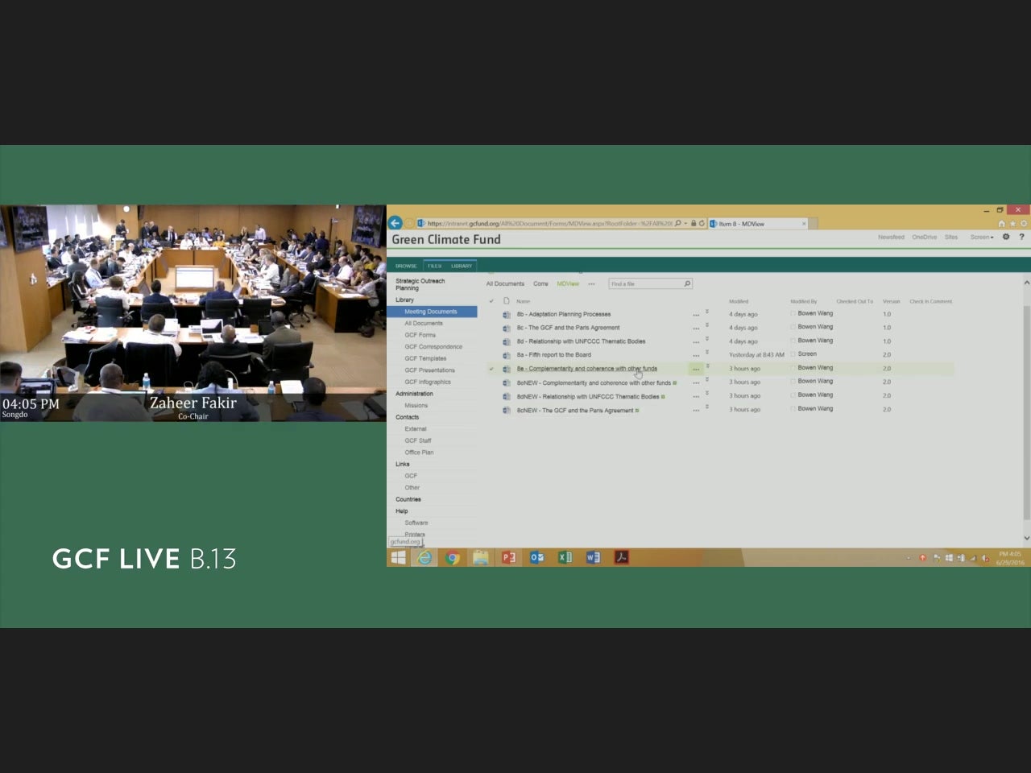
Task: Select the MDView view
Action: [568, 283]
